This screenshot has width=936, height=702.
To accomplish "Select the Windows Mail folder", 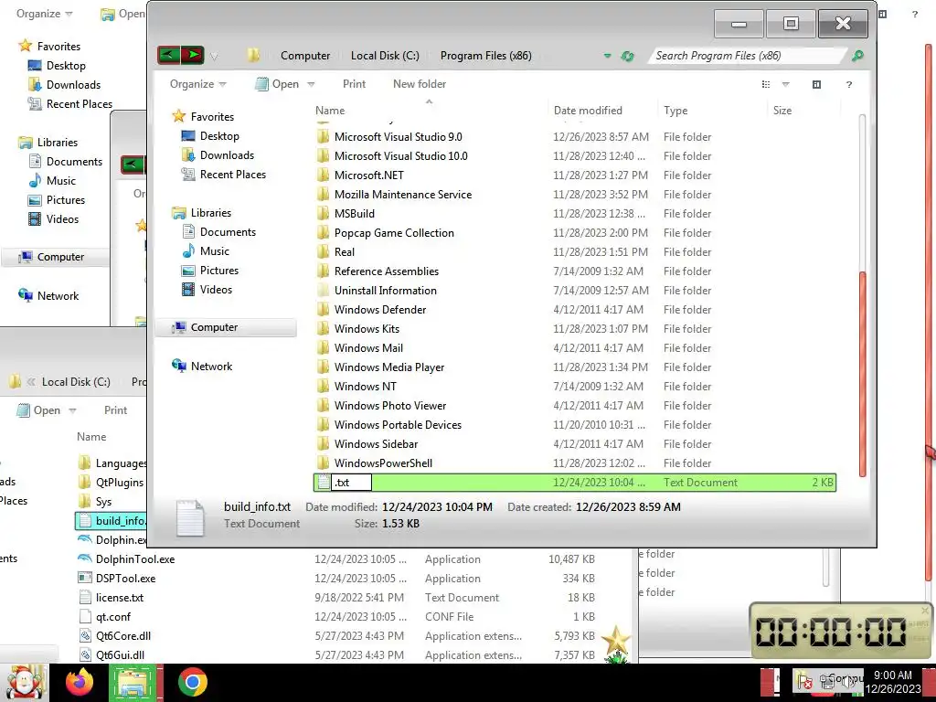I will coord(368,348).
